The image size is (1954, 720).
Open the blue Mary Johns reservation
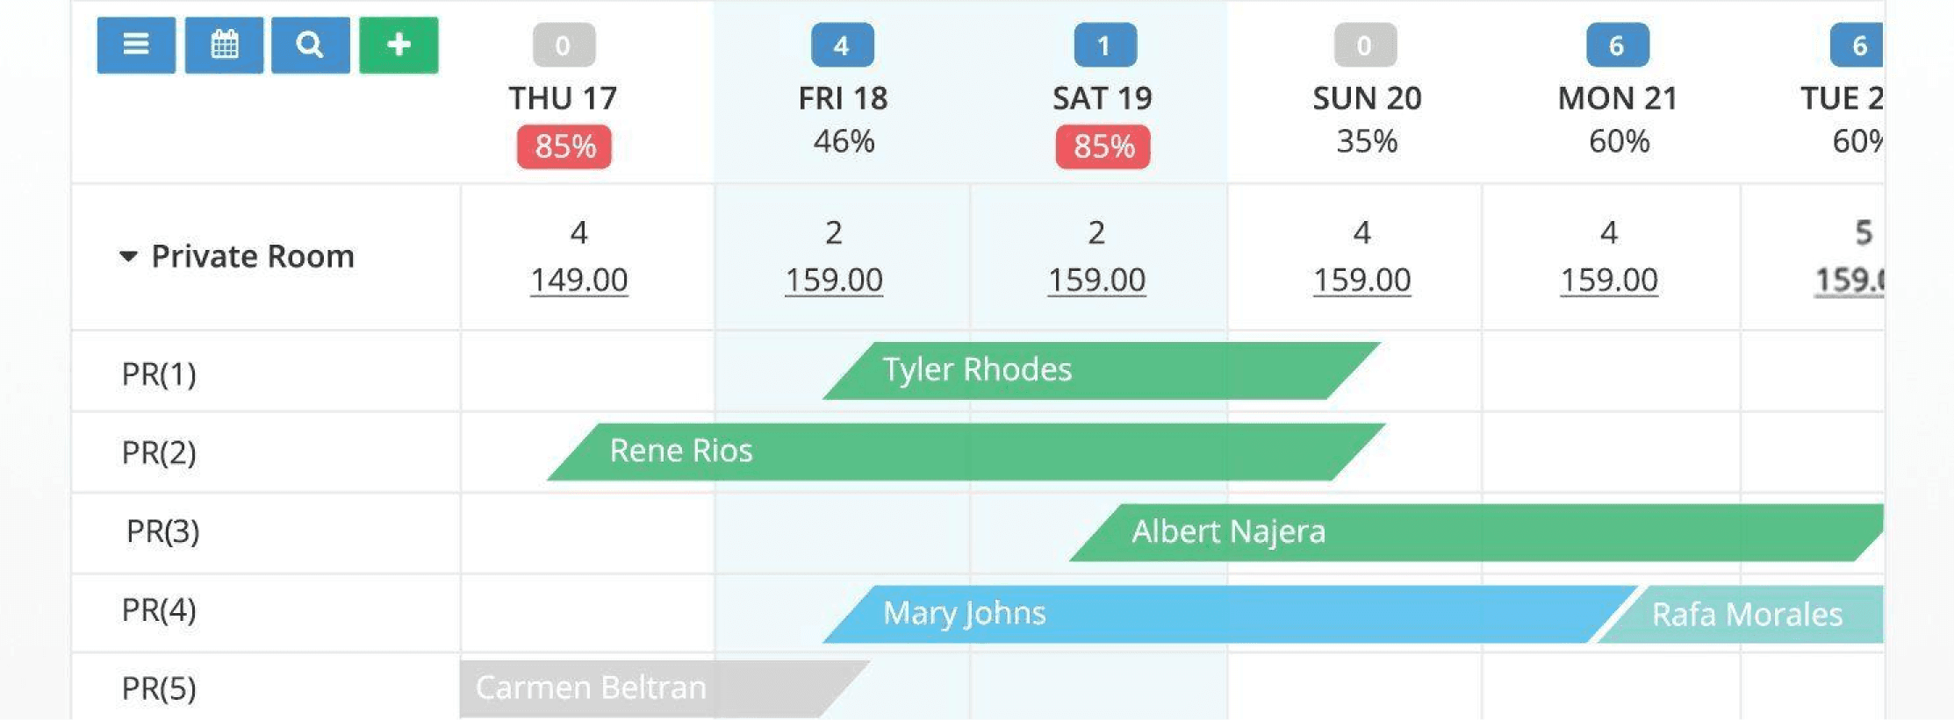click(x=1229, y=614)
